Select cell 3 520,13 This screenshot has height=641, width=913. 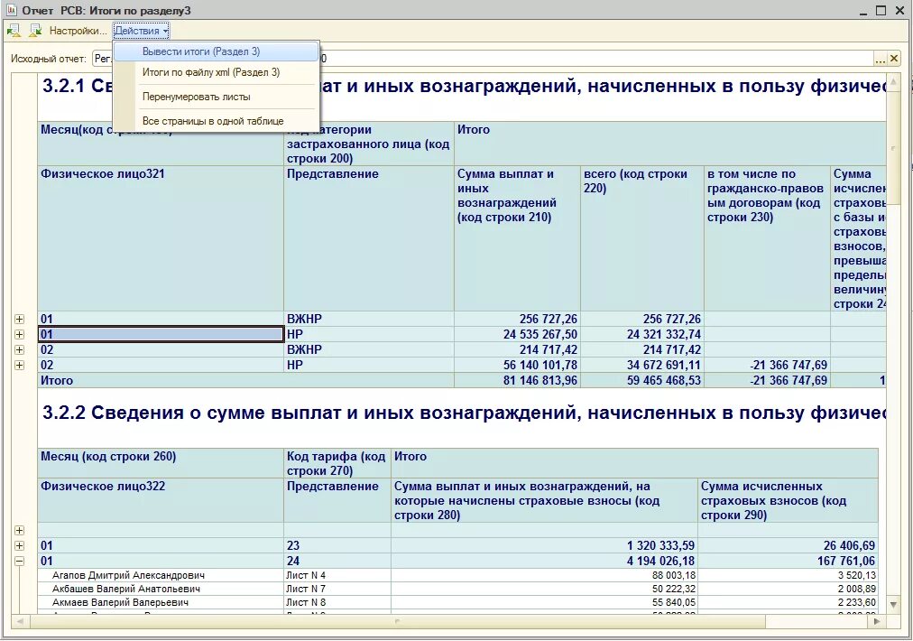pyautogui.click(x=788, y=575)
